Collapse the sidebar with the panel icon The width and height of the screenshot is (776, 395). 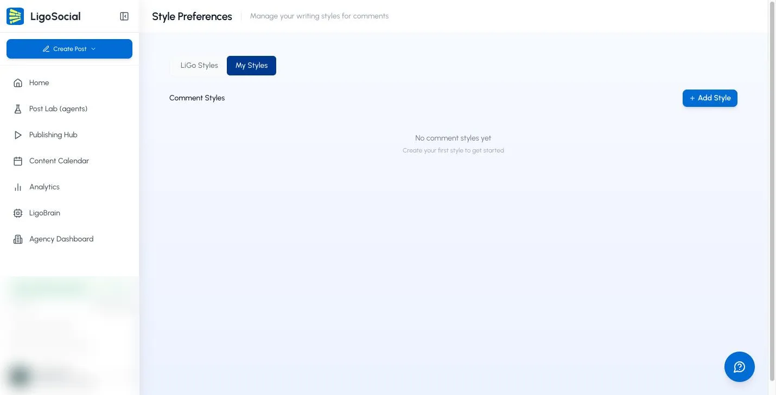coord(124,16)
